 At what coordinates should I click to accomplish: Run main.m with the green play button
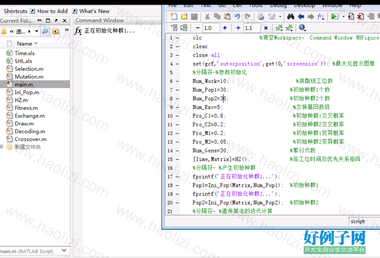pyautogui.click(x=334, y=16)
